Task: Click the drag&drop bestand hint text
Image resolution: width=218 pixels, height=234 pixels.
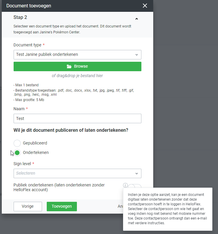Action: click(x=77, y=76)
